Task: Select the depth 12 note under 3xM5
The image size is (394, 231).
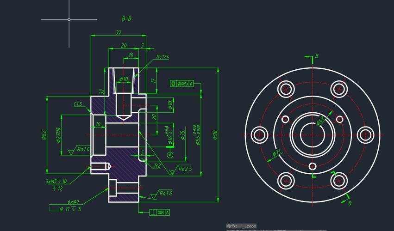Action: 57,188
